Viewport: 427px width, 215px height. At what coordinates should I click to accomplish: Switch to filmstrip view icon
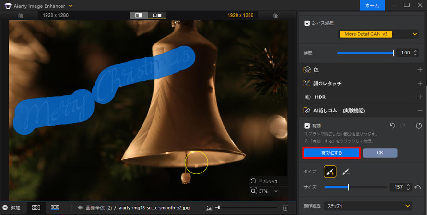55,207
